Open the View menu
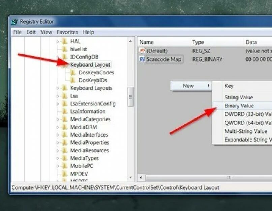The height and width of the screenshot is (211, 272). click(x=46, y=32)
